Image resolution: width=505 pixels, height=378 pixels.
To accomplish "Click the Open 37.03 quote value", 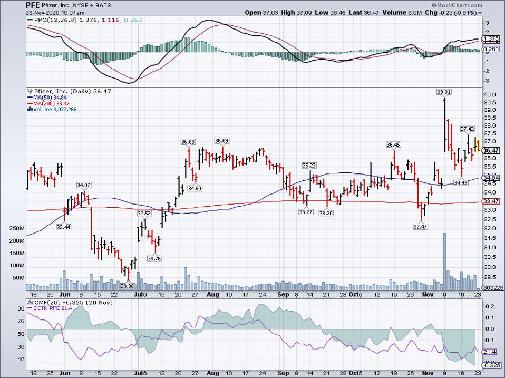I will pyautogui.click(x=260, y=13).
